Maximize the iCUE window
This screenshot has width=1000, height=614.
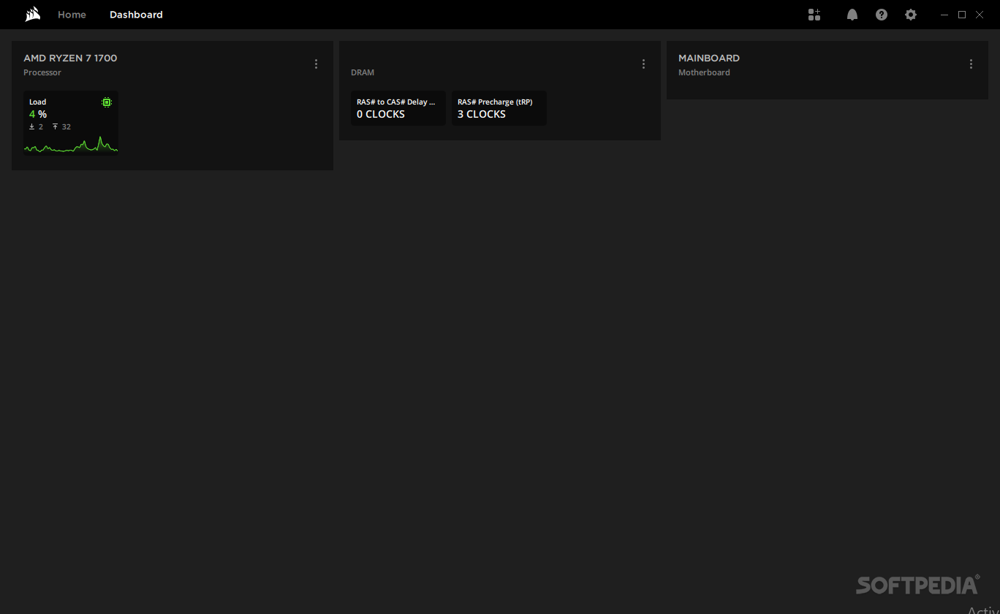[x=962, y=15]
